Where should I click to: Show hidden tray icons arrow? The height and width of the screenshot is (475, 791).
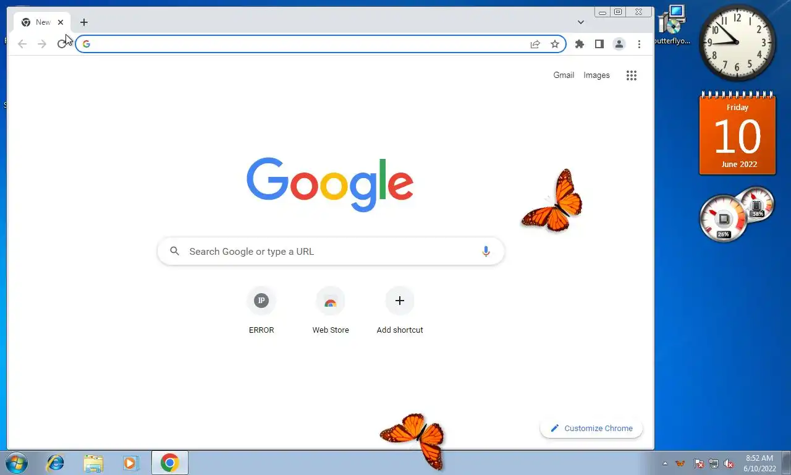click(665, 463)
